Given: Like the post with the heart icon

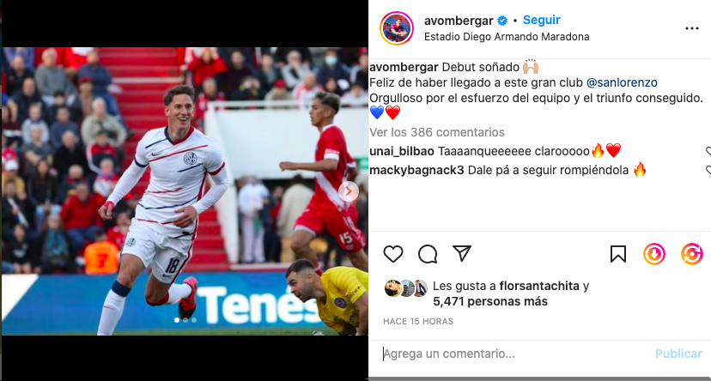Looking at the screenshot, I should [392, 254].
